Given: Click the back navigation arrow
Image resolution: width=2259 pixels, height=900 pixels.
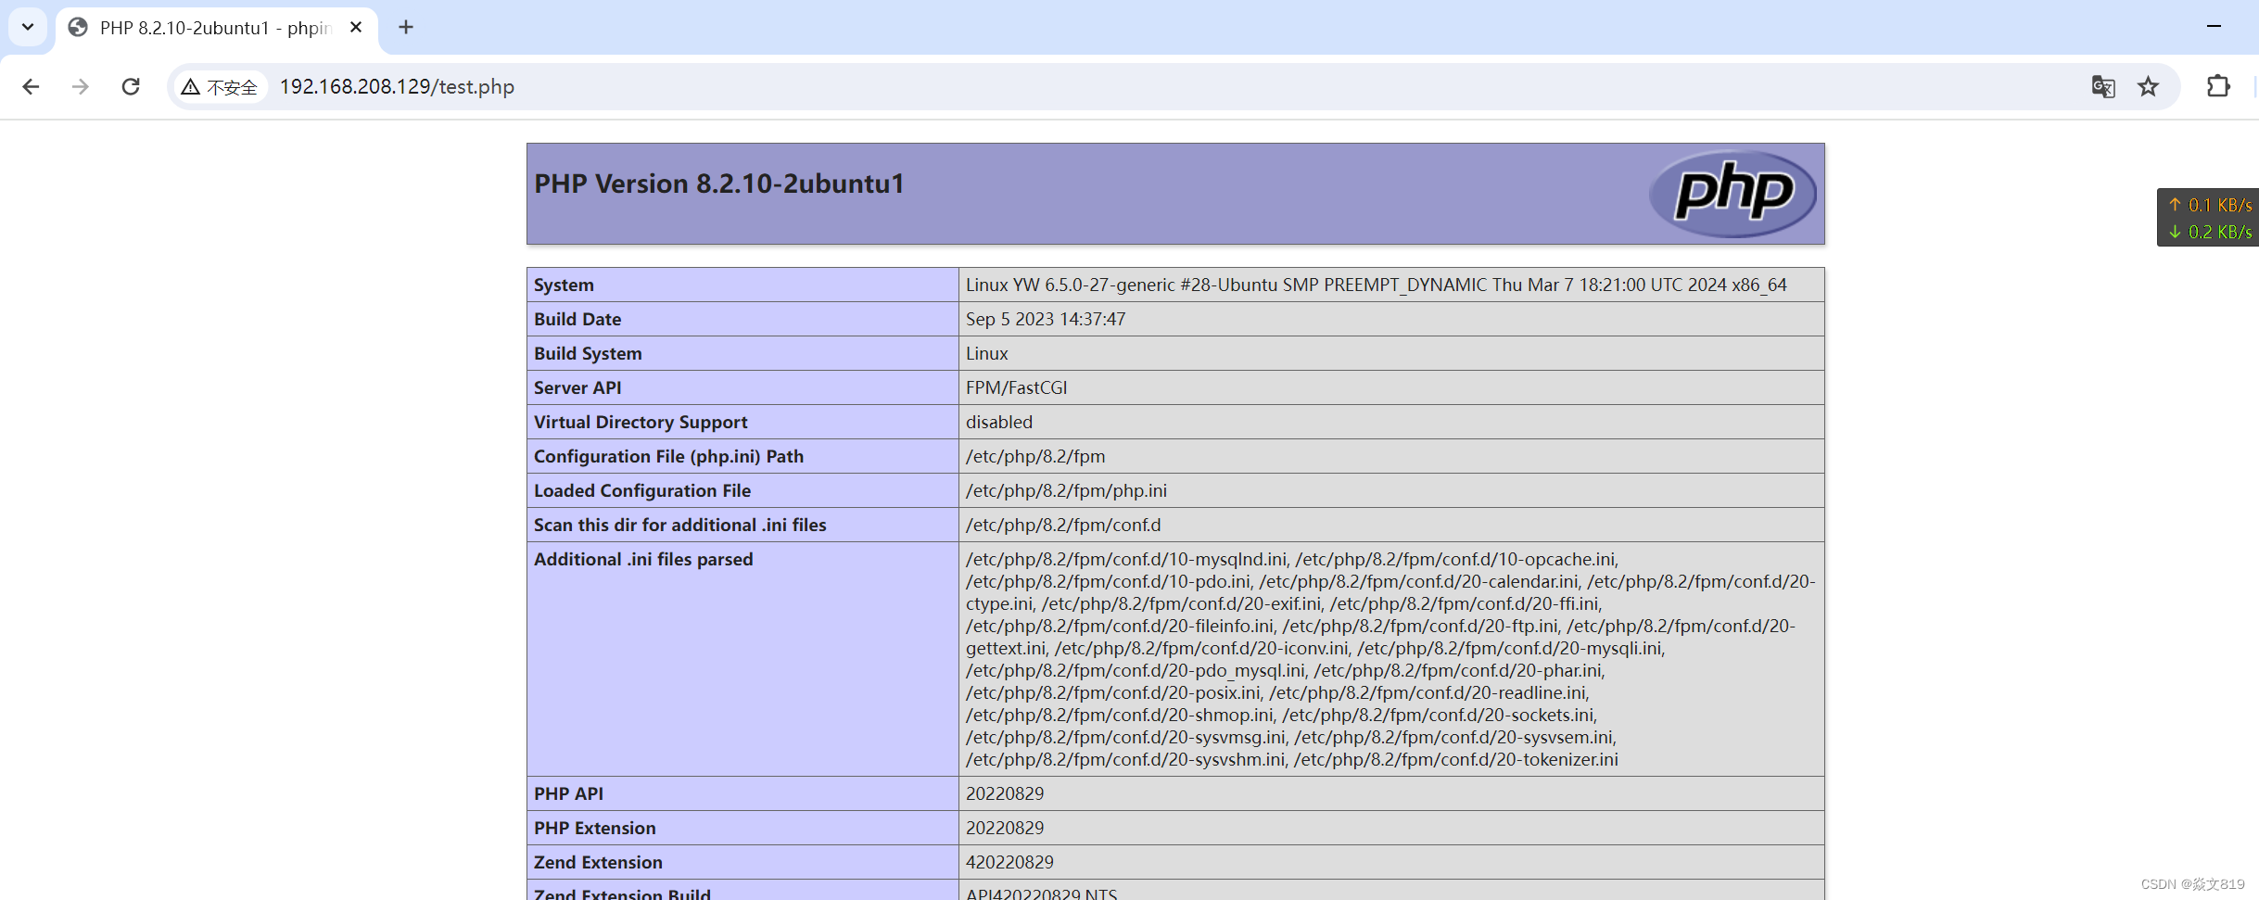Looking at the screenshot, I should pos(31,86).
